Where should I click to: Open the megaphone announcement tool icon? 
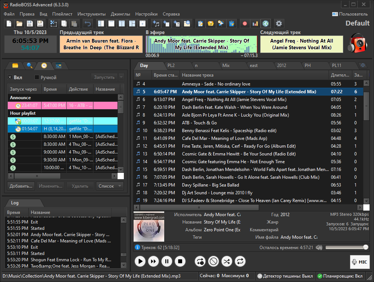tap(221, 24)
